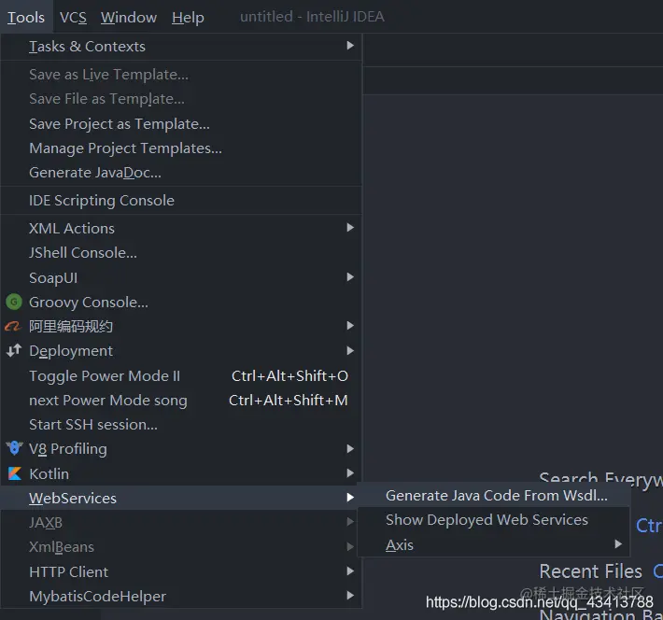Select SoapUI menu entry
Viewport: 663px width, 620px height.
(181, 278)
